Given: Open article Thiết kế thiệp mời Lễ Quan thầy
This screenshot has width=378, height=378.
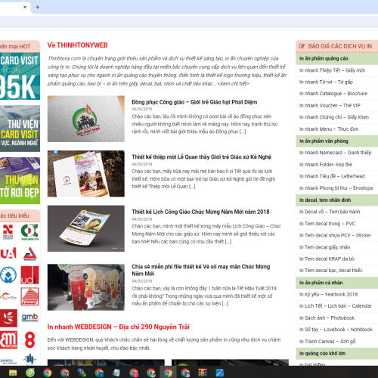Looking at the screenshot, I should (x=201, y=157).
